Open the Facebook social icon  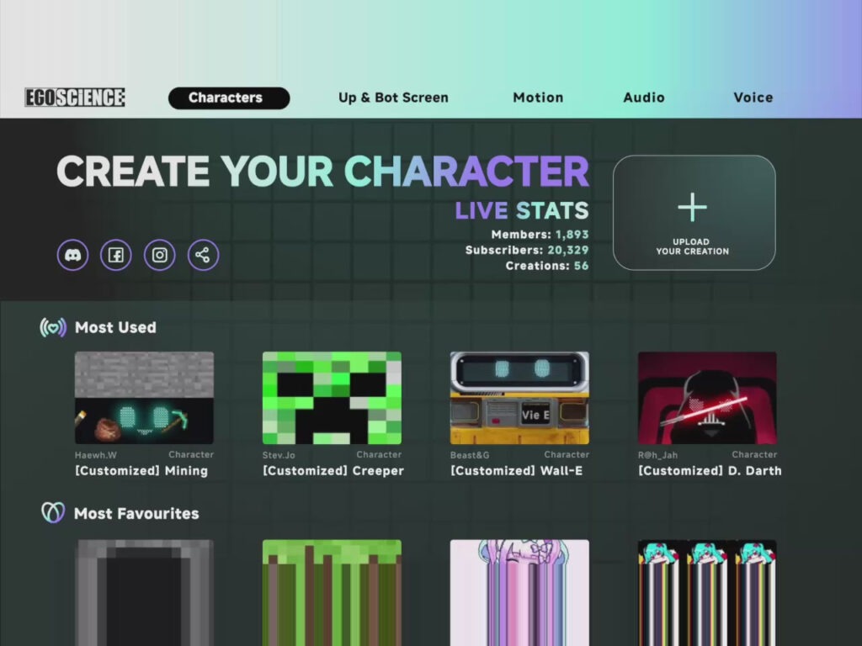coord(116,255)
